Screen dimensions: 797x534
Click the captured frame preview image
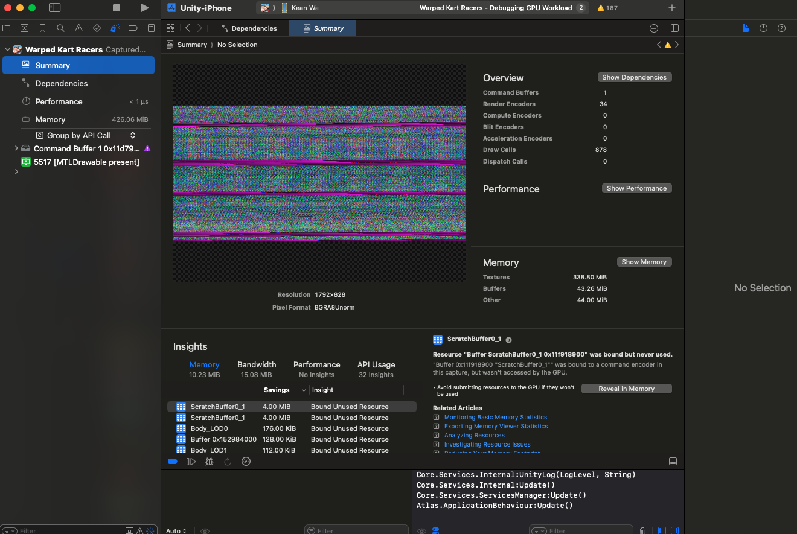pyautogui.click(x=319, y=173)
